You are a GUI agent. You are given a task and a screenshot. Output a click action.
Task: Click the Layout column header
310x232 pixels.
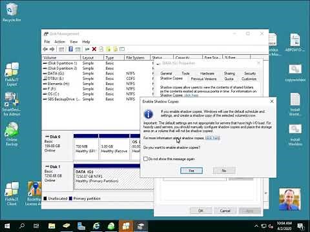pyautogui.click(x=92, y=57)
